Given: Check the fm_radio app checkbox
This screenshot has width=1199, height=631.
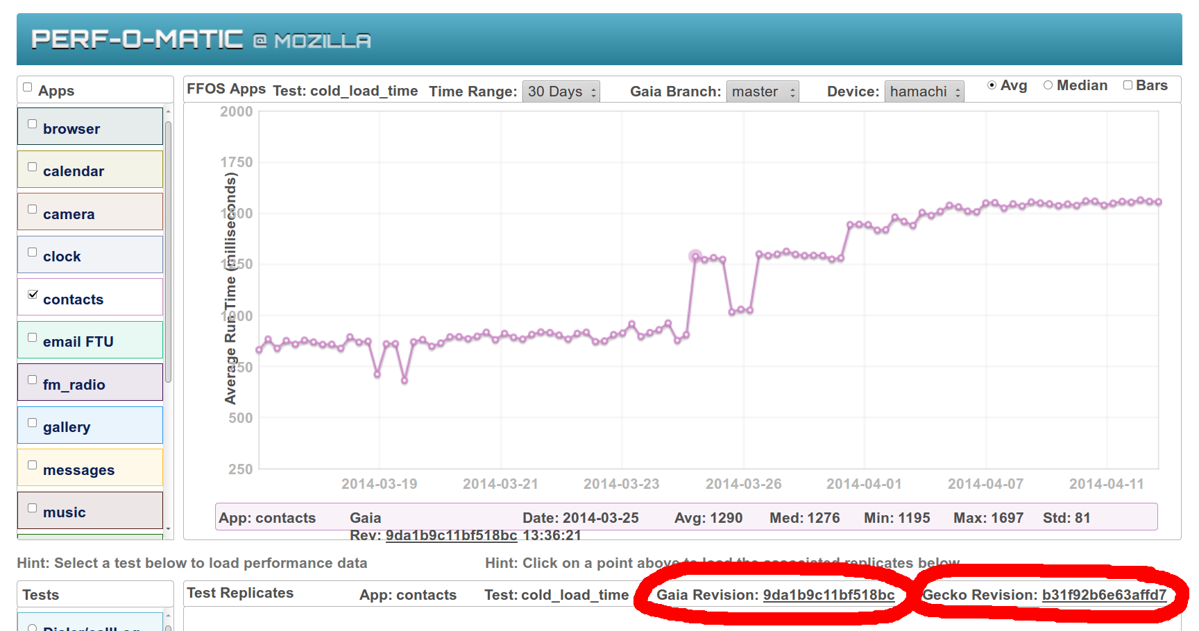Looking at the screenshot, I should pyautogui.click(x=32, y=380).
